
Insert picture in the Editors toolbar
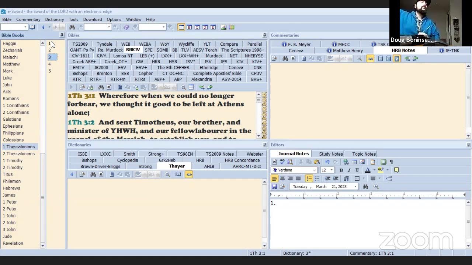[362, 162]
